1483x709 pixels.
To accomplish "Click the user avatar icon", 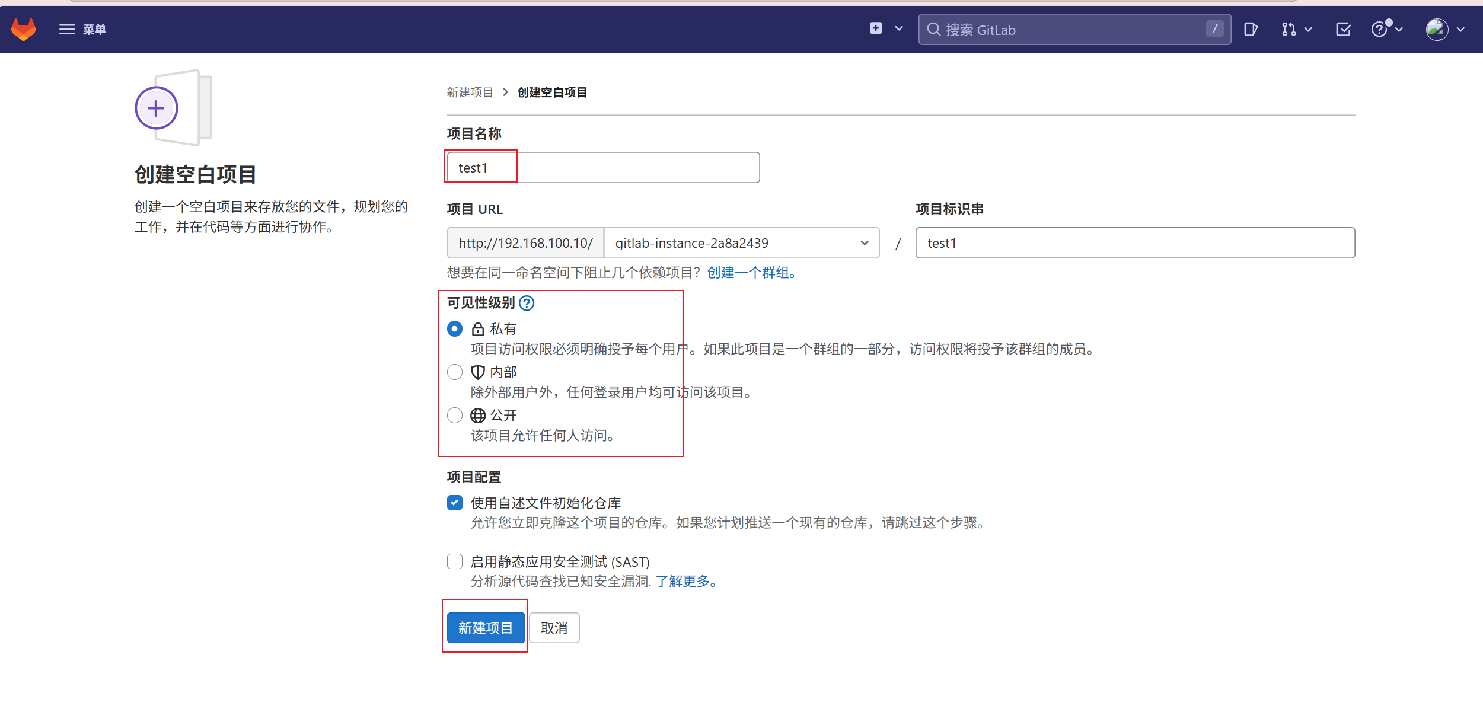I will (x=1437, y=29).
